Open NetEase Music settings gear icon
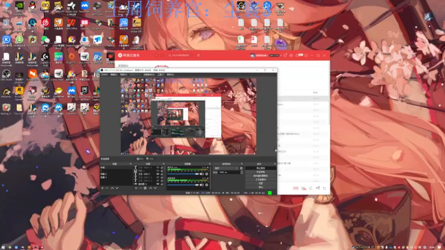 pos(291,56)
